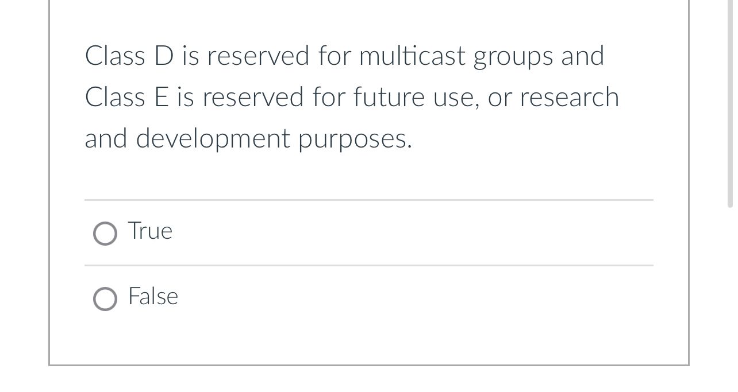Click "development purposes" in the question text
This screenshot has width=738, height=392.
(x=274, y=139)
